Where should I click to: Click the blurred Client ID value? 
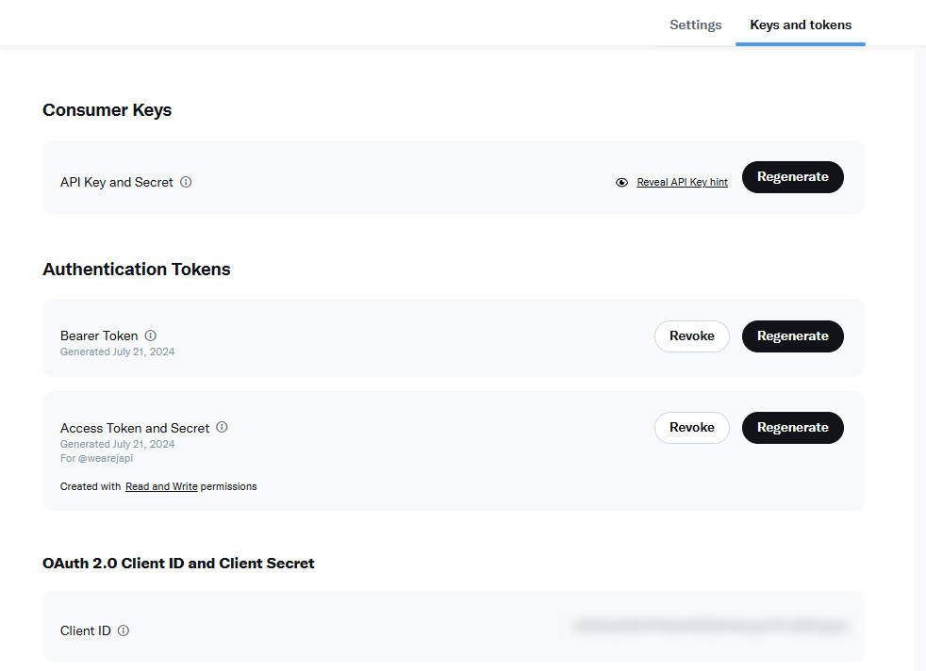[711, 626]
